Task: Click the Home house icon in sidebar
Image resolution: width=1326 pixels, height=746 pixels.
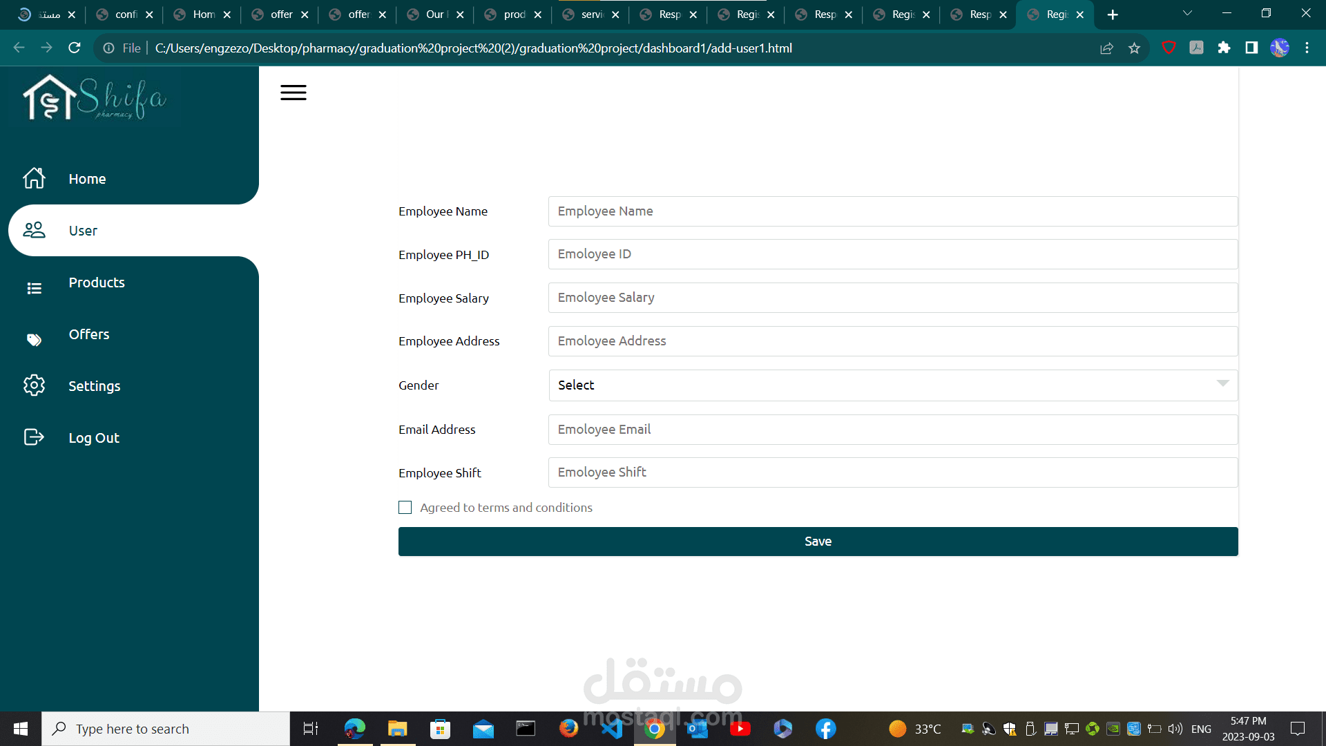Action: [x=34, y=178]
